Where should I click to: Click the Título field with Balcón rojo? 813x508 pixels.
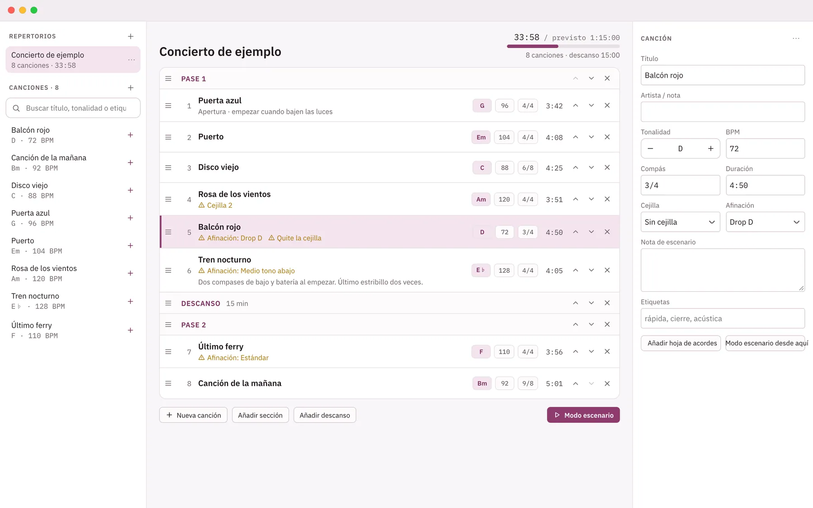pyautogui.click(x=723, y=75)
